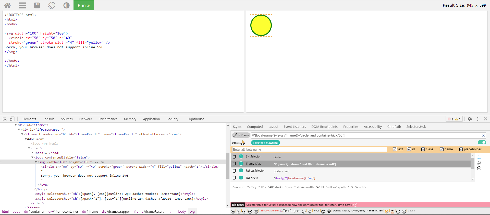Copy the SH Selector value

pyautogui.click(x=234, y=157)
